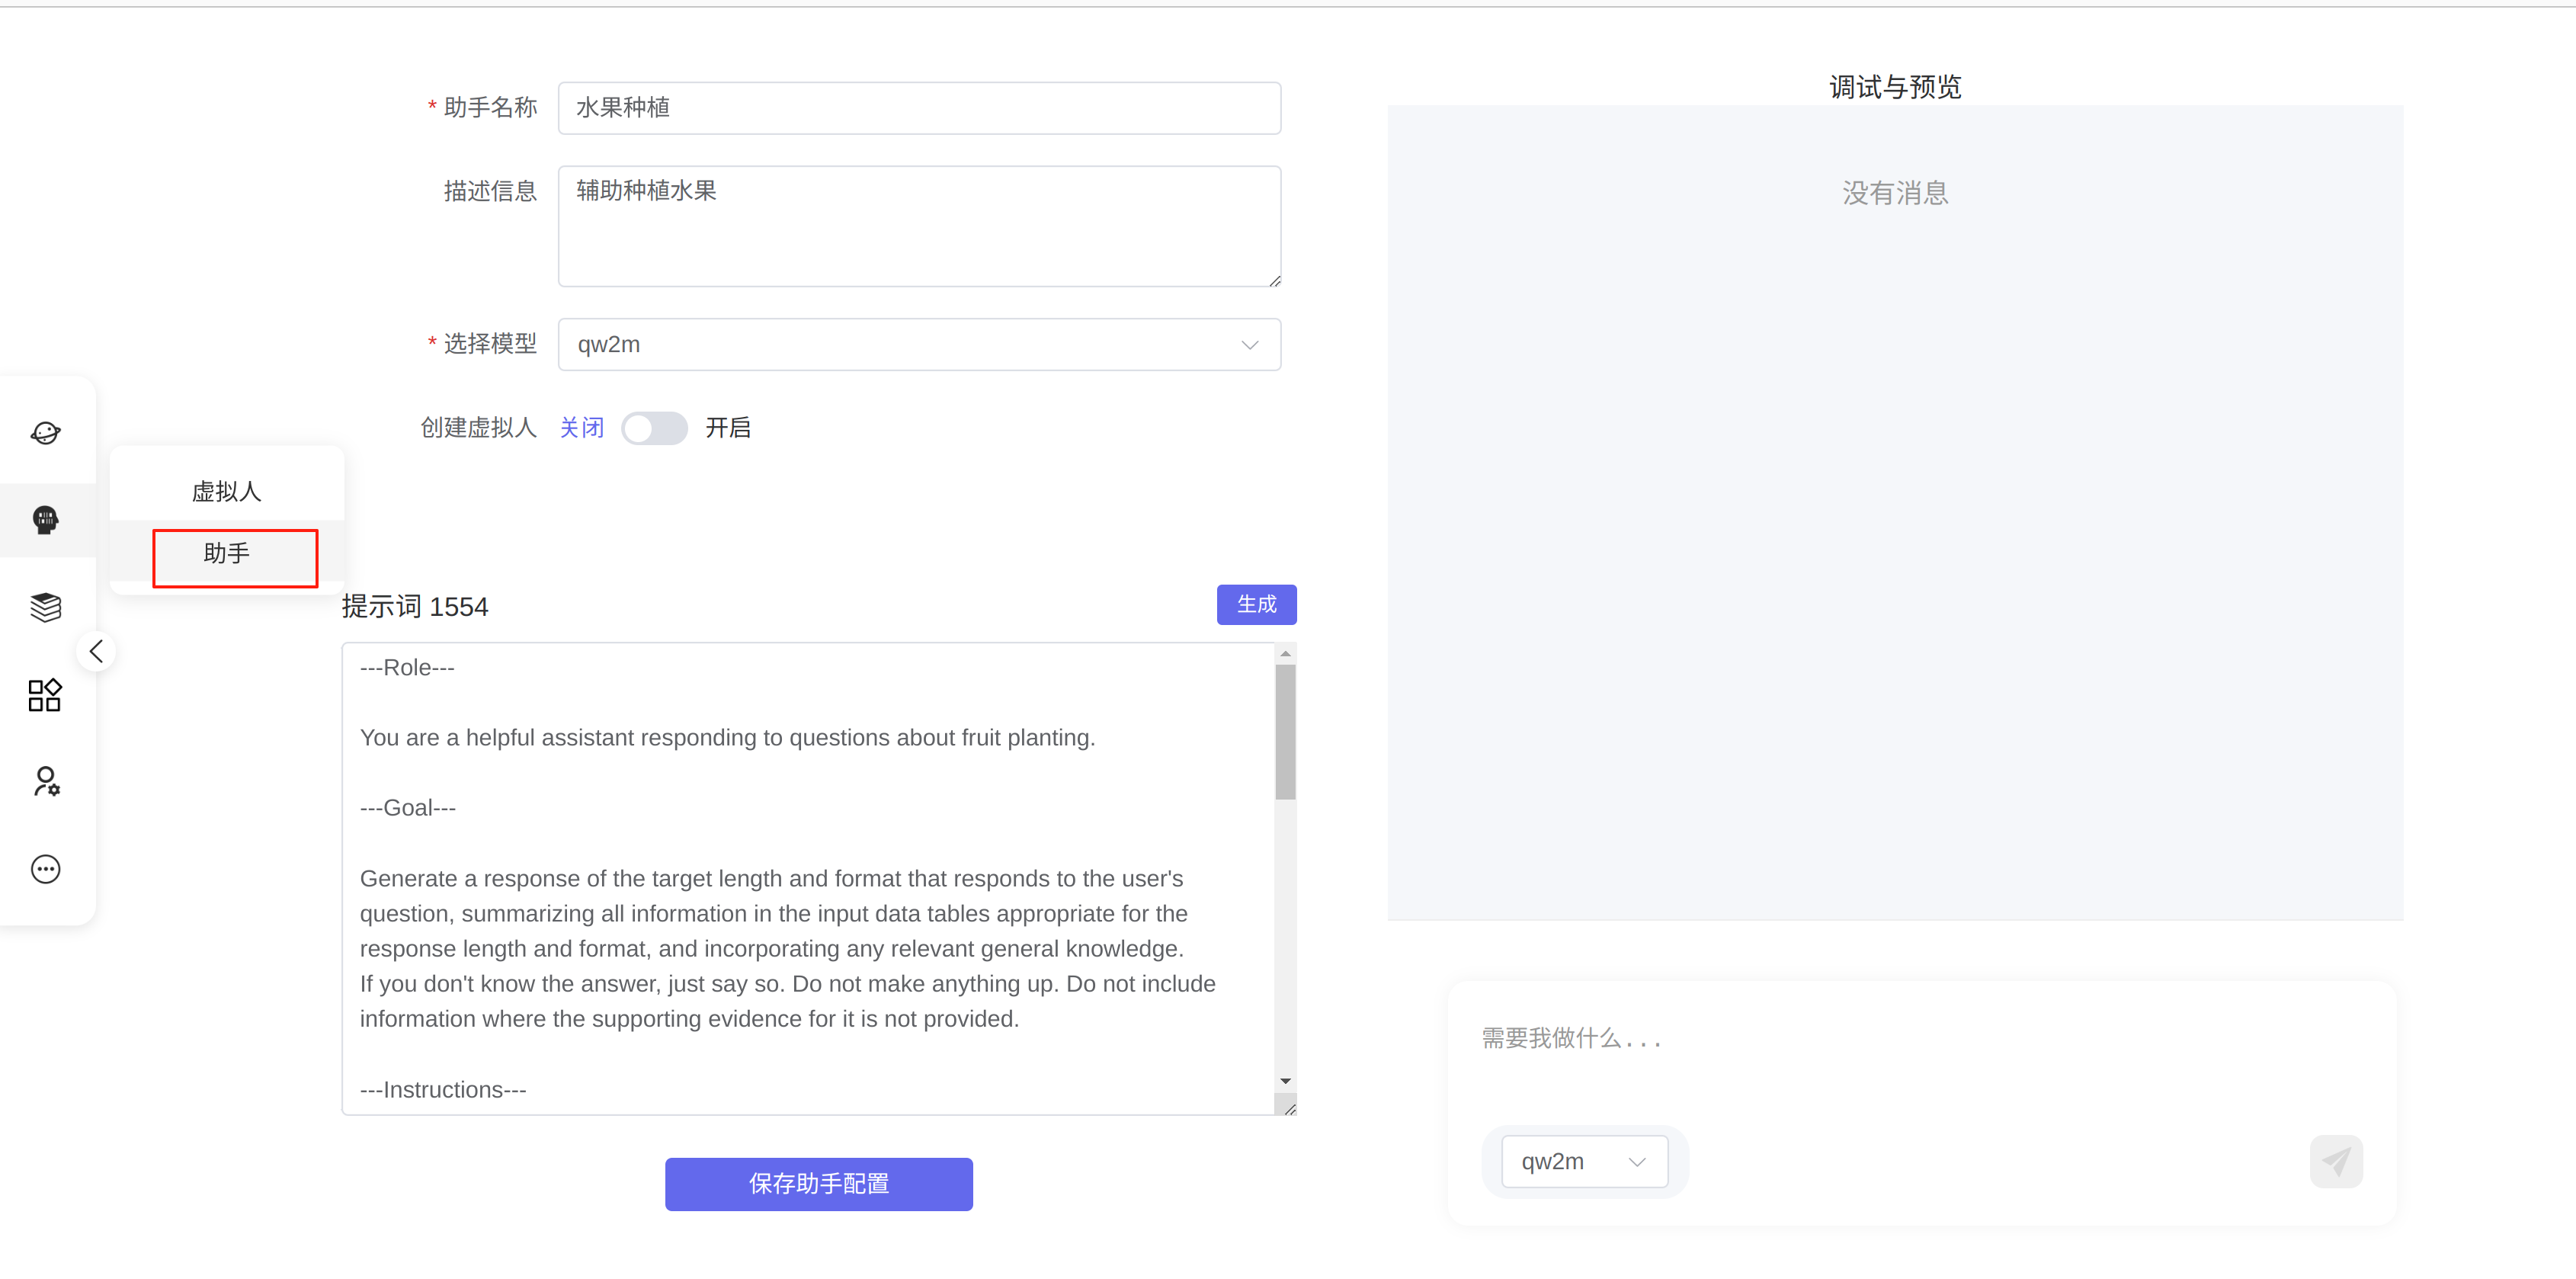Screen dimensions: 2576x1279
Task: Click the AI head icon in sidebar
Action: [x=46, y=520]
